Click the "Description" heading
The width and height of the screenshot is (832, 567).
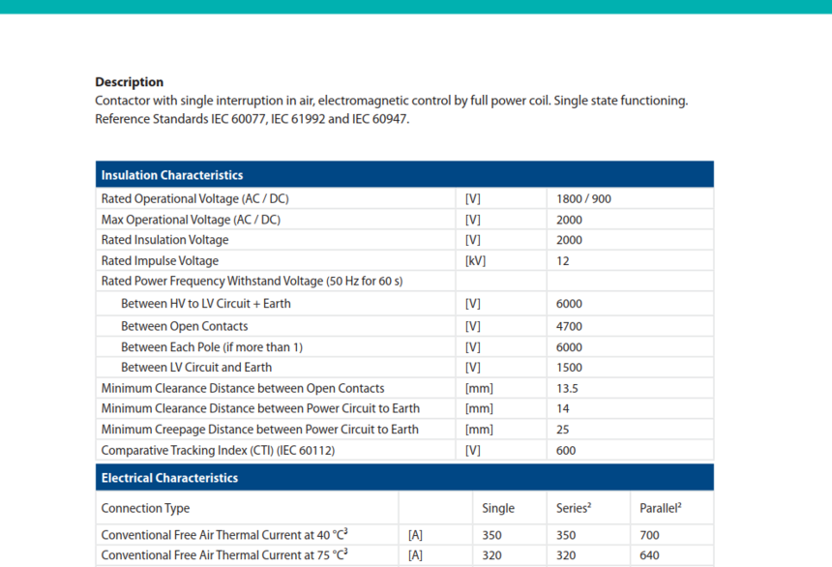[129, 81]
